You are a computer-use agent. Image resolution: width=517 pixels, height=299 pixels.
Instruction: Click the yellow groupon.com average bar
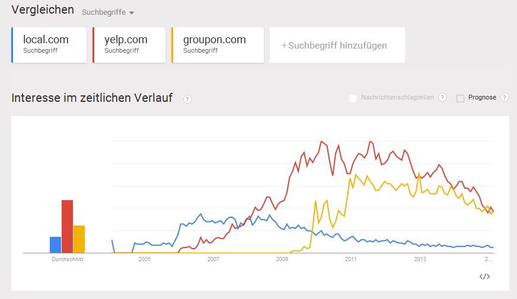79,239
